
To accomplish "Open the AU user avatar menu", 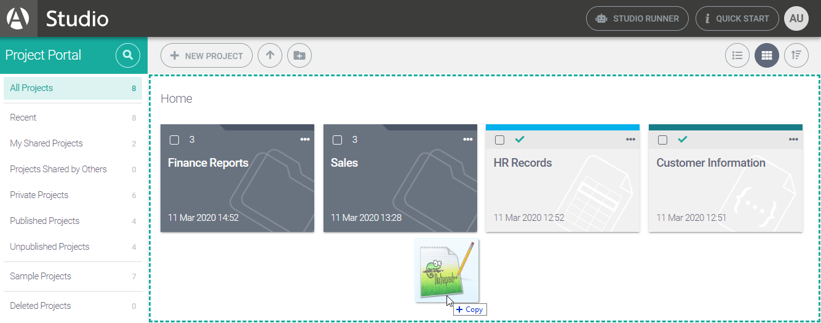I will click(796, 18).
